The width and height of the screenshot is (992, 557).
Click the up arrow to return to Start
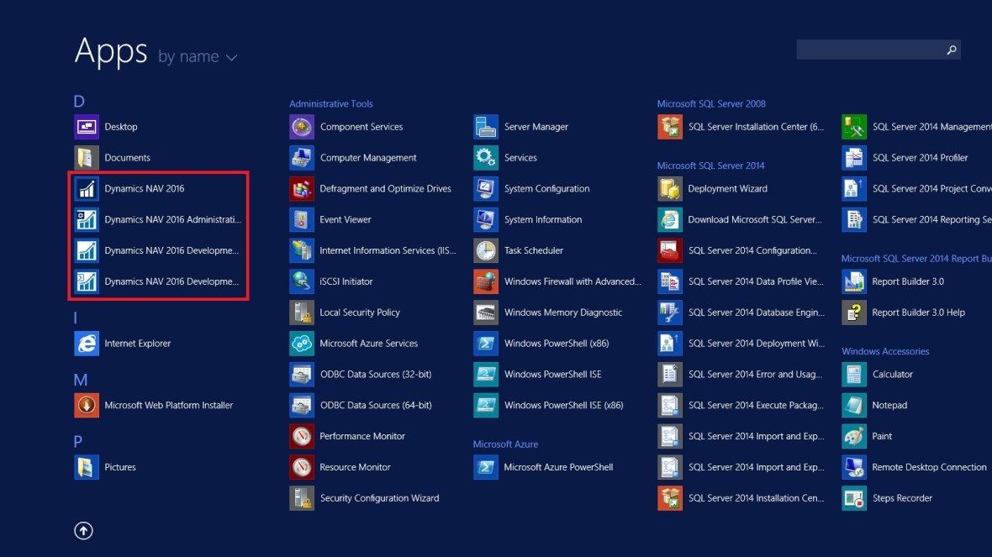[x=84, y=530]
